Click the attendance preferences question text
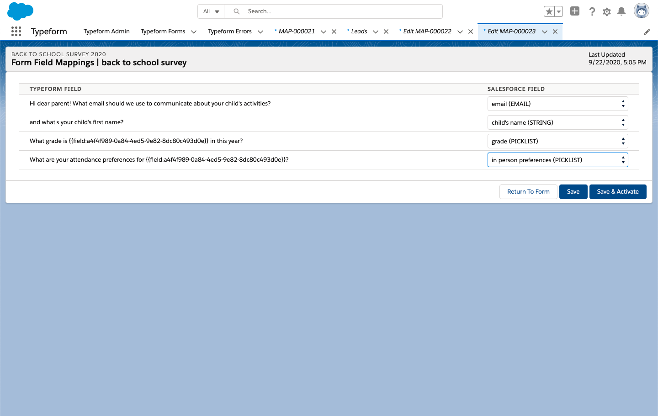 [159, 159]
